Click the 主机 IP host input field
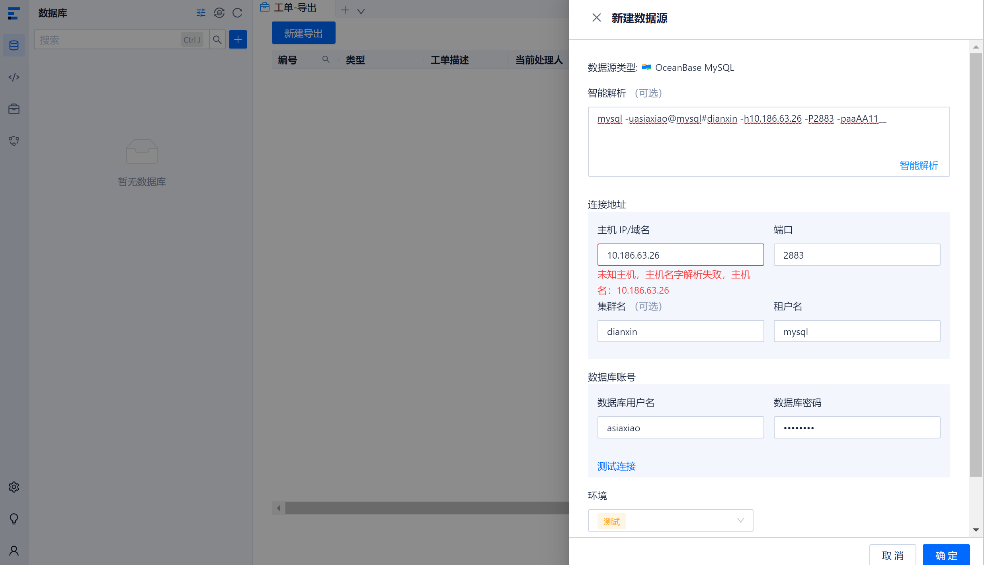This screenshot has width=984, height=565. coord(680,255)
